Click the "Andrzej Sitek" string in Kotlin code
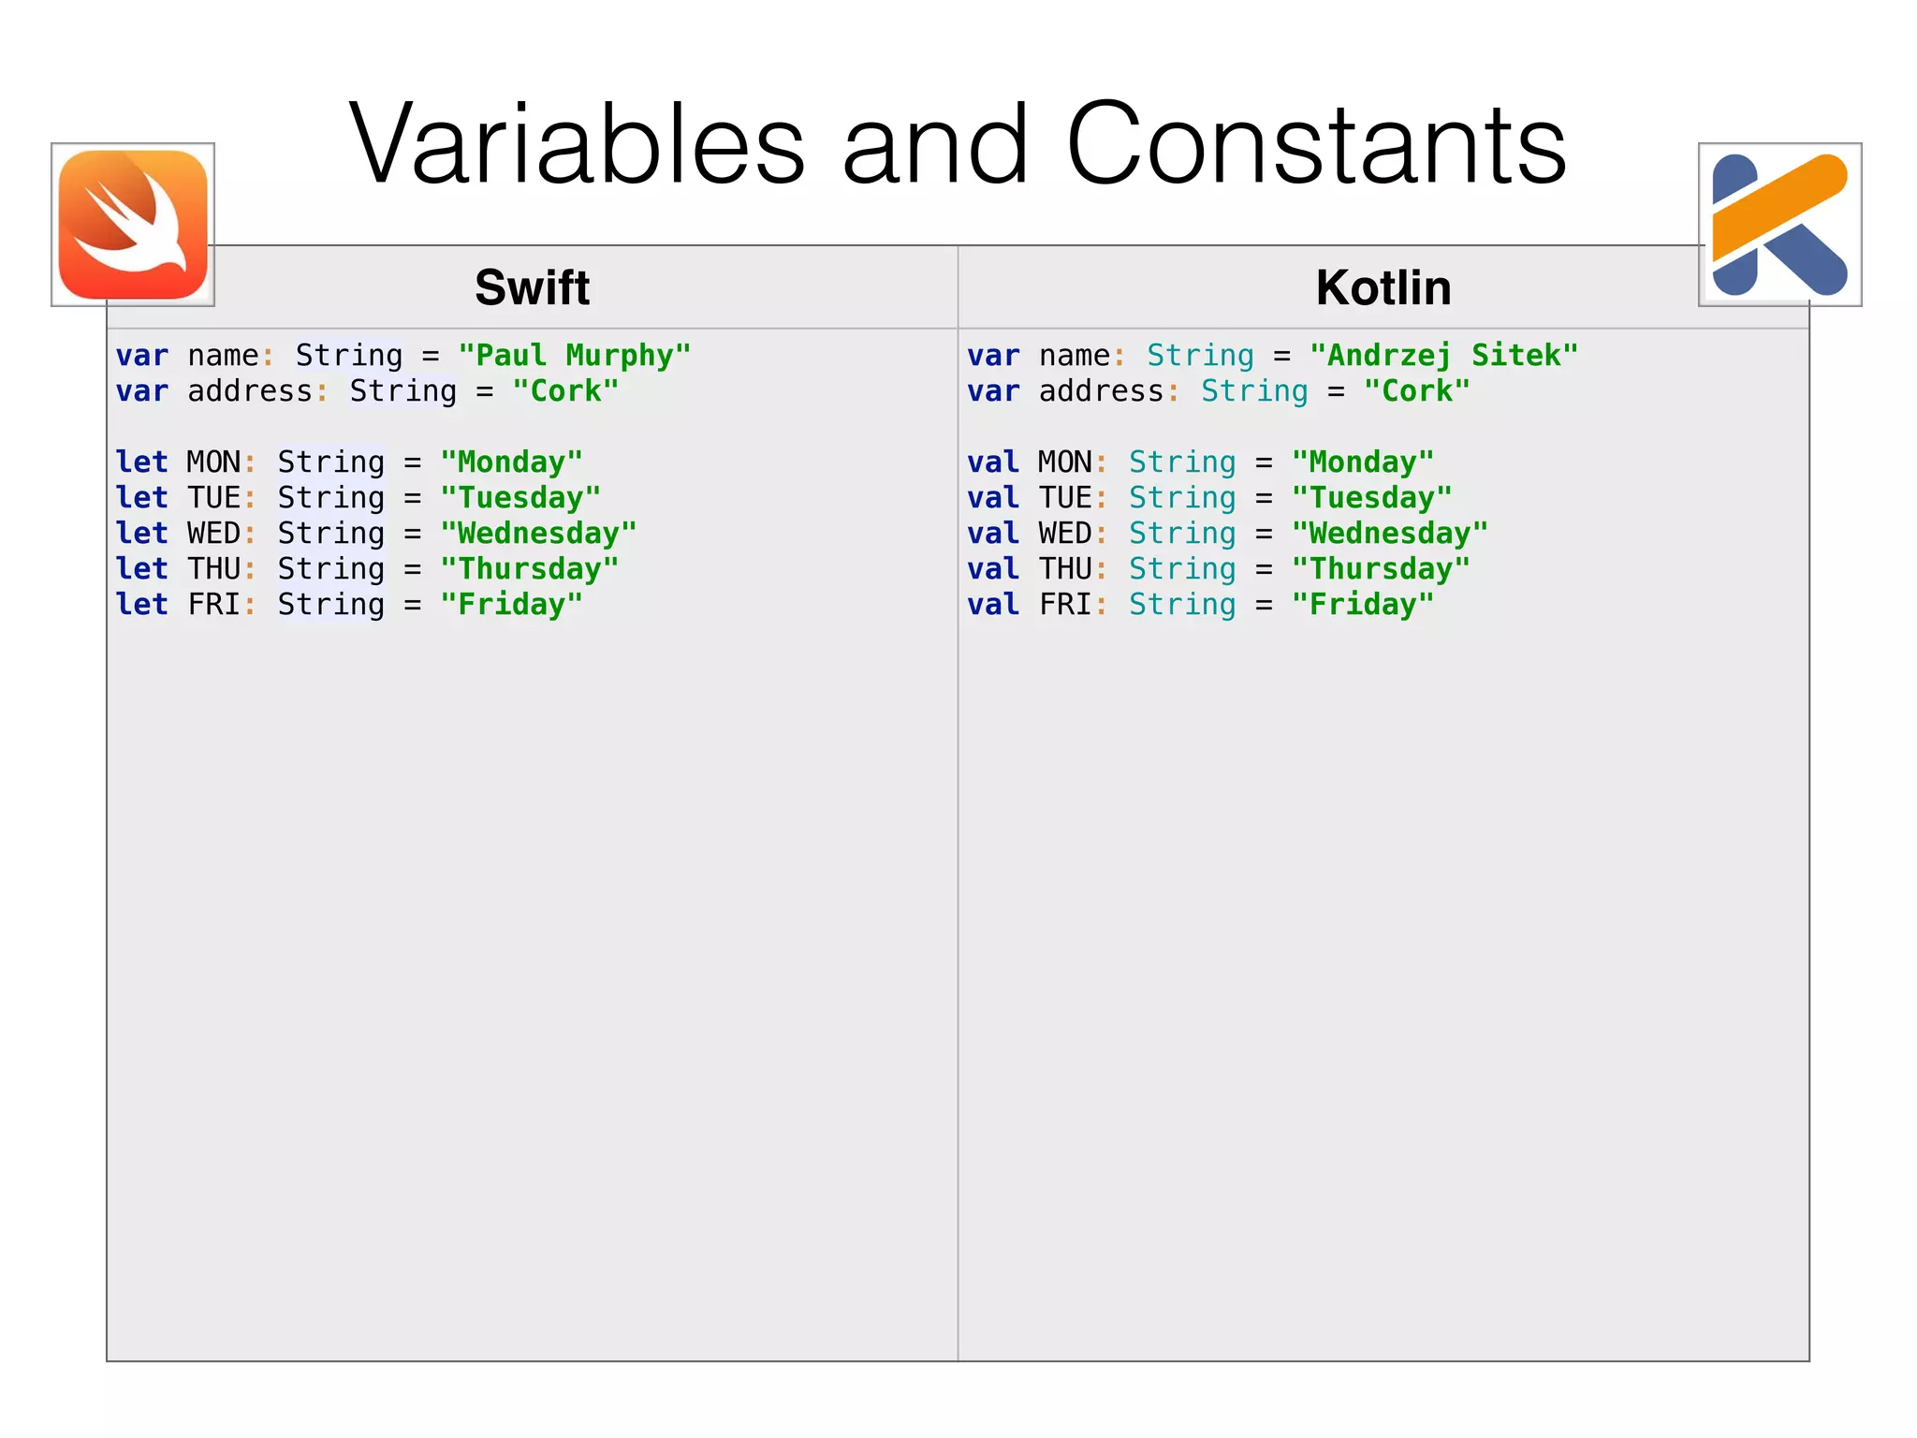1917x1438 pixels. [1443, 356]
